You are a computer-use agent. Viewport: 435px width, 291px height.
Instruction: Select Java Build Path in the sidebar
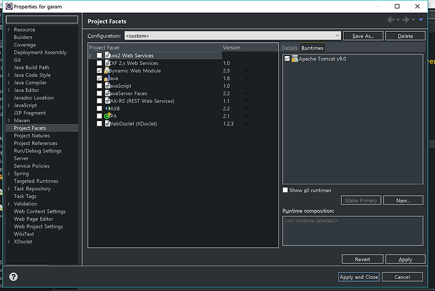(x=31, y=67)
